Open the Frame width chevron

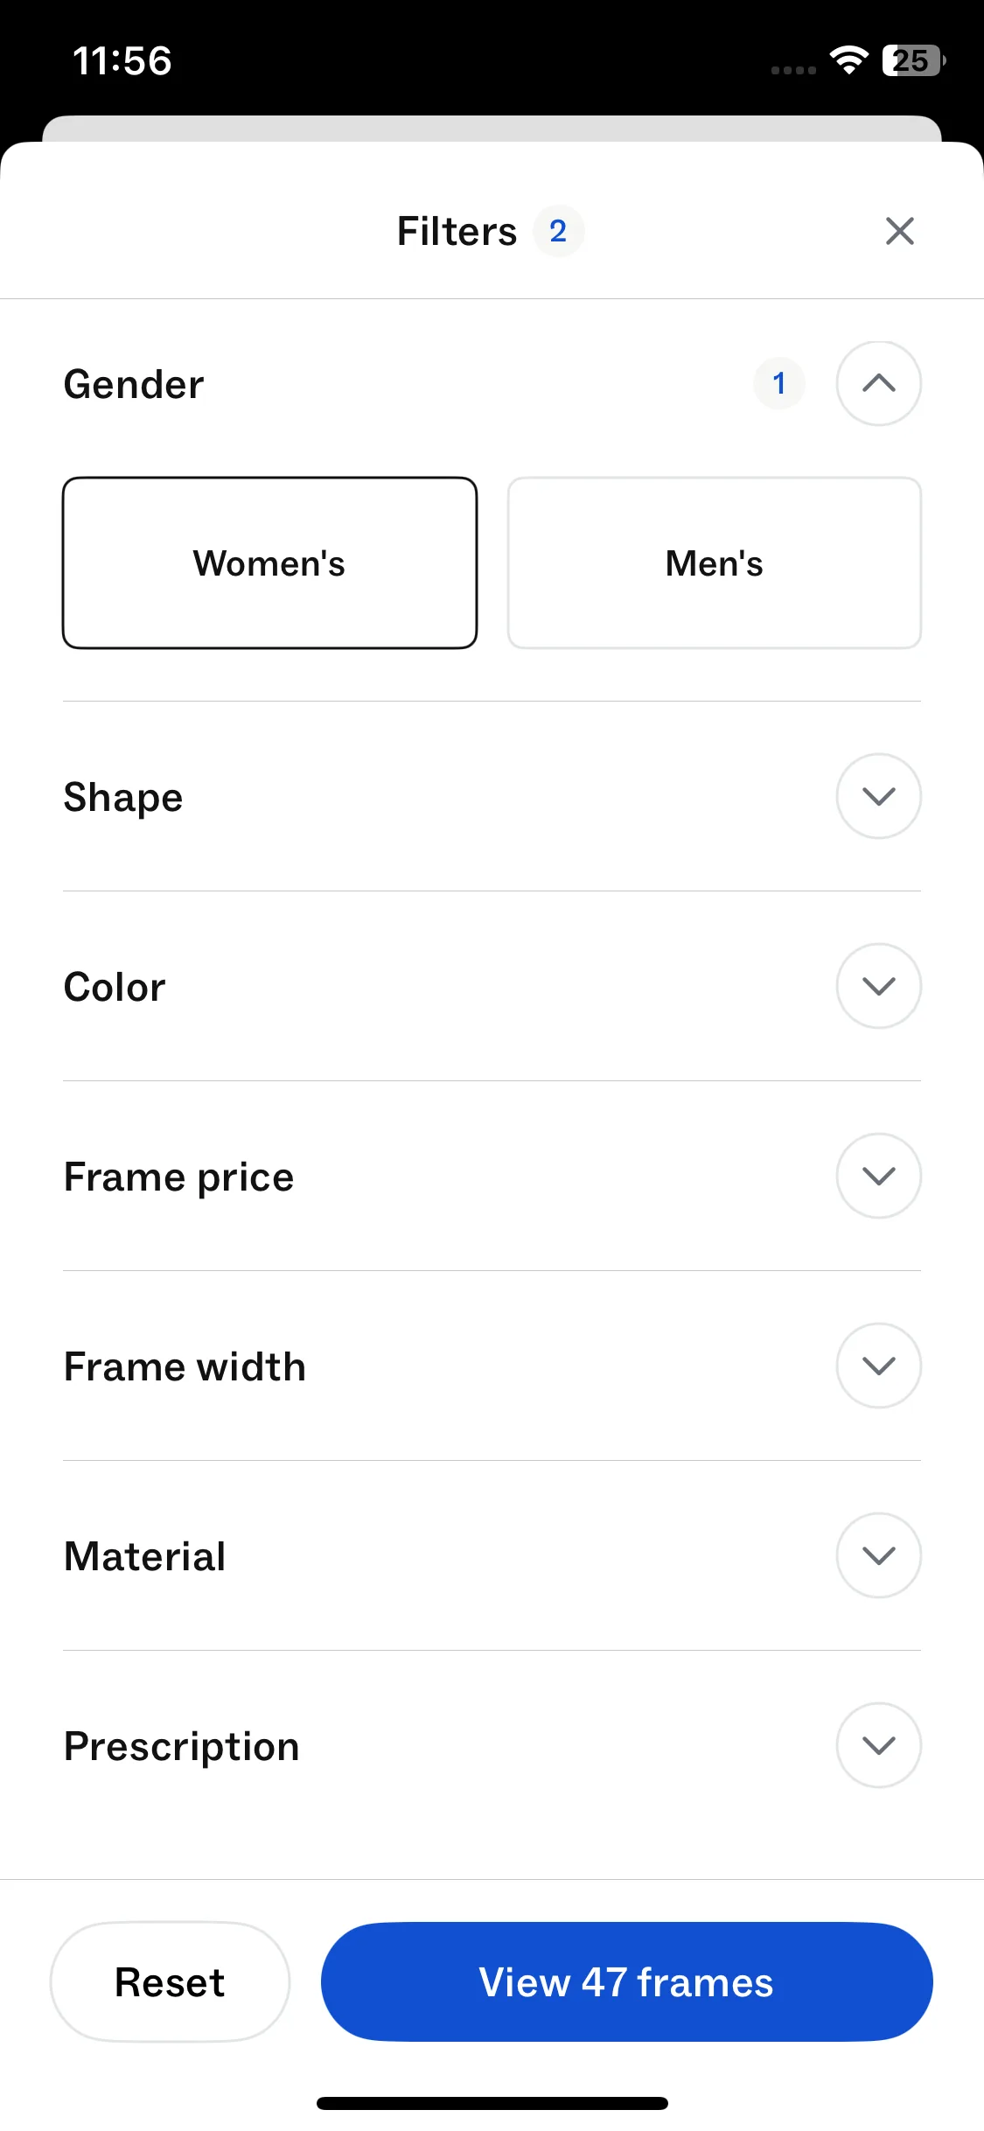point(878,1366)
